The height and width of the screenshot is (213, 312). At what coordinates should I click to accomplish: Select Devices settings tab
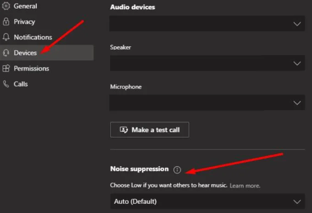[47, 53]
